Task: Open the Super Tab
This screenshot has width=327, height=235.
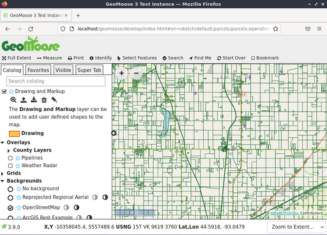Action: click(89, 70)
